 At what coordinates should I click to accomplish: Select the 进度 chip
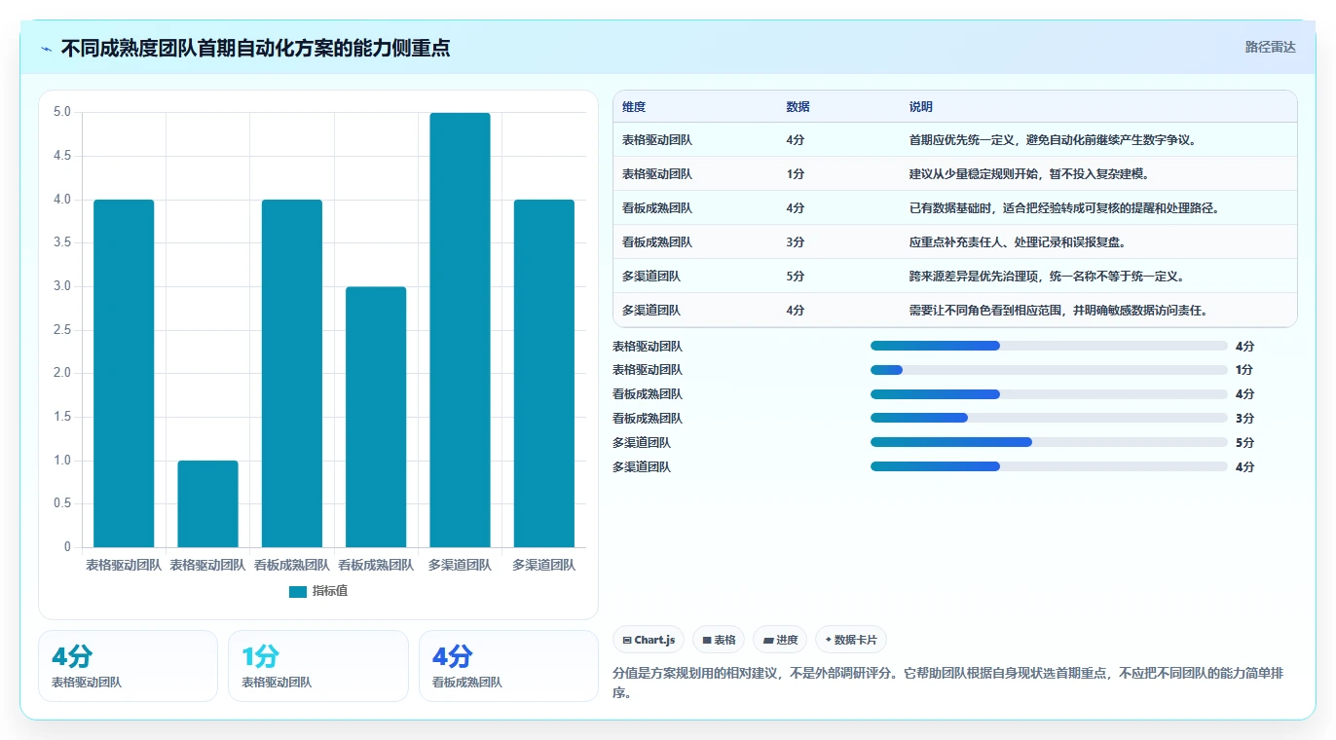[x=780, y=640]
